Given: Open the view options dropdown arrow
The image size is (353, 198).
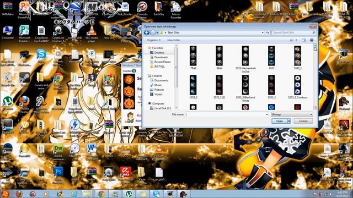Looking at the screenshot, I should 296,40.
